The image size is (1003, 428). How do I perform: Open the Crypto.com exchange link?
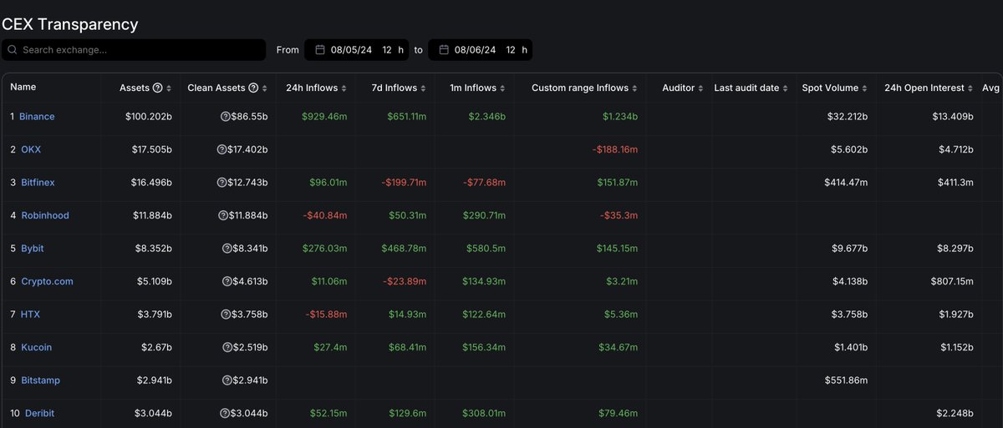point(47,282)
